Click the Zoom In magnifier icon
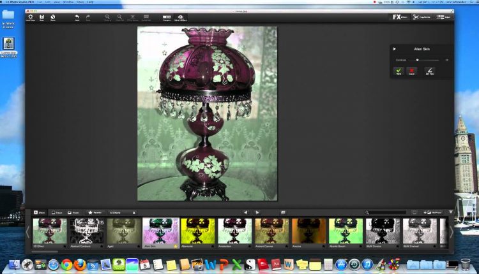 [x=107, y=18]
